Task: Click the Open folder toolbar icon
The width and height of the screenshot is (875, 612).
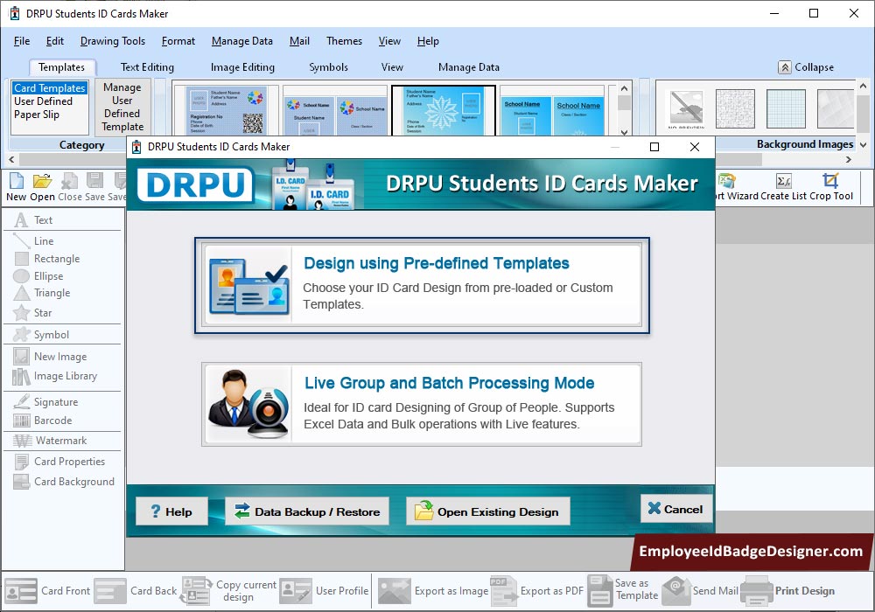Action: [x=42, y=181]
